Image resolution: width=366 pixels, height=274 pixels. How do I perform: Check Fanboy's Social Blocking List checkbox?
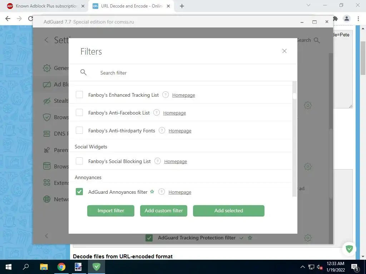pos(79,161)
